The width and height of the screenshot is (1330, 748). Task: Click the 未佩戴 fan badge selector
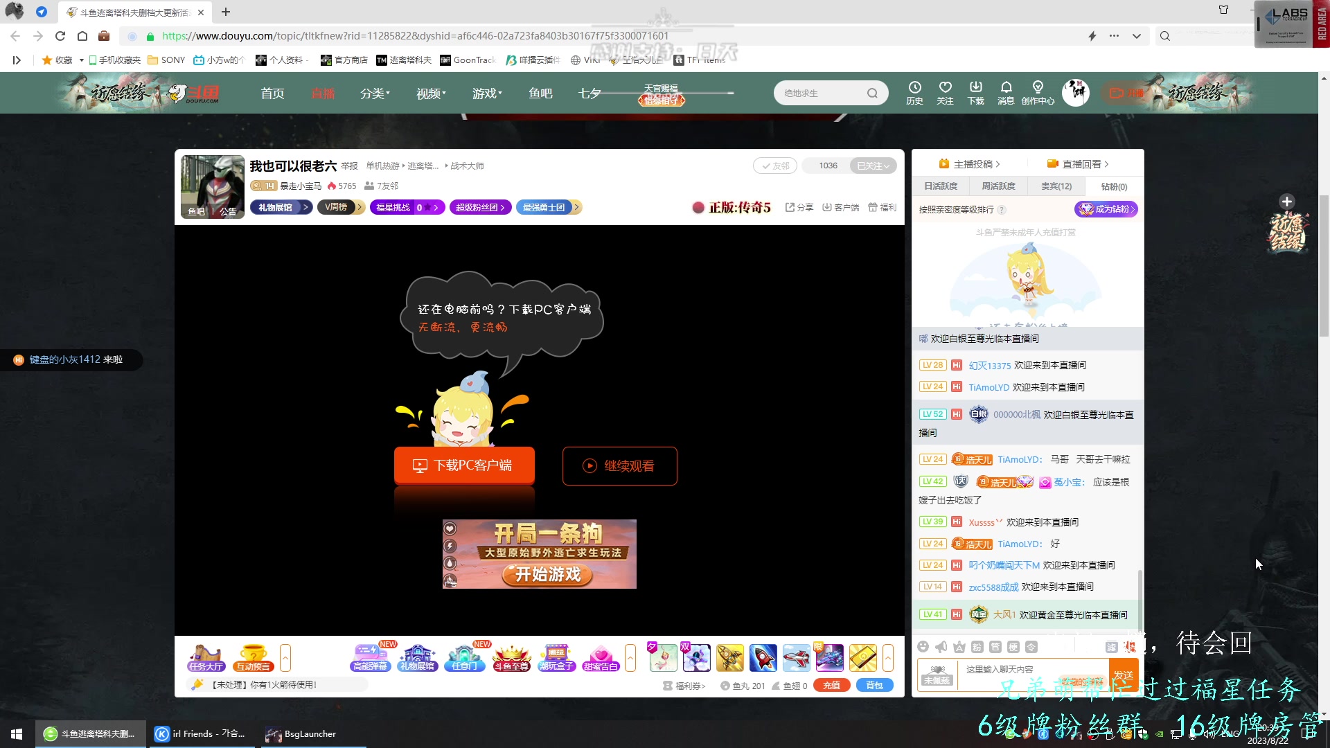[937, 675]
